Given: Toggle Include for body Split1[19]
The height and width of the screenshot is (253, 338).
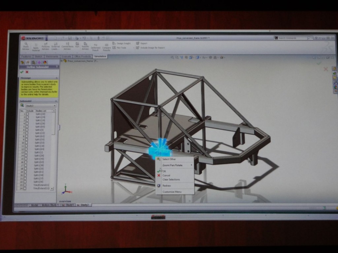Looking at the screenshot, I should 27,121.
